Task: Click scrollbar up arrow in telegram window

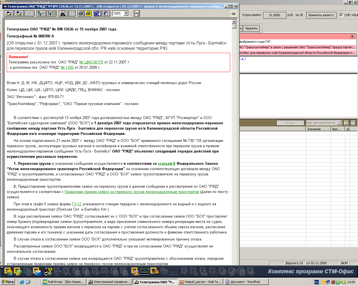Action: point(234,22)
